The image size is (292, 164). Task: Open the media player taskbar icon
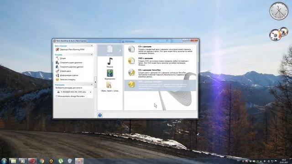tap(22, 161)
